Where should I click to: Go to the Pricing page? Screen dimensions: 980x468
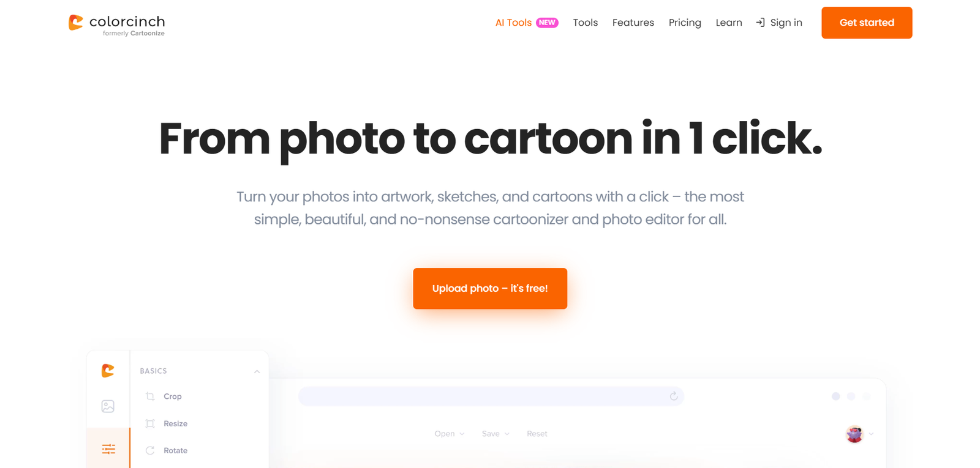(x=684, y=23)
